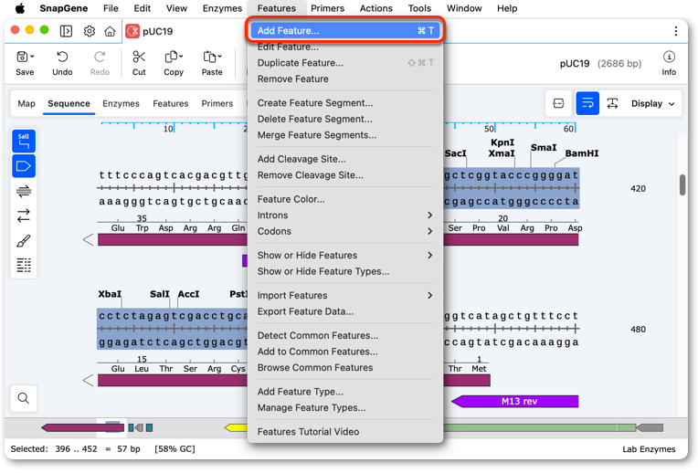Click the SacI enzyme site label
Screen dimensions: 698x473
(x=455, y=153)
